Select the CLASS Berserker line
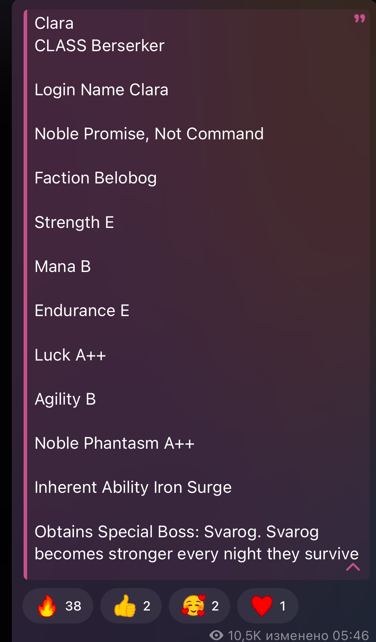 [x=100, y=46]
